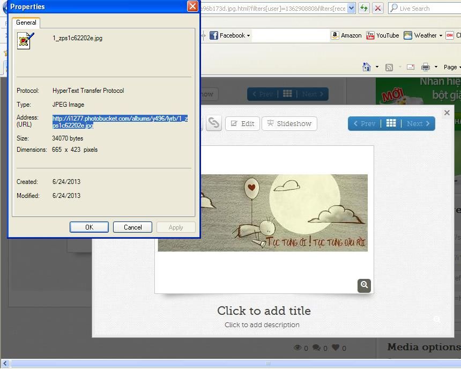The image size is (461, 369).
Task: Click the browser Refresh button
Action: [x=364, y=8]
